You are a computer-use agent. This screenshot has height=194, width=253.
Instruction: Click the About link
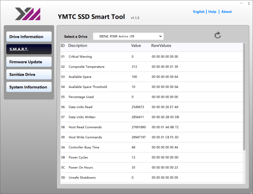(227, 11)
